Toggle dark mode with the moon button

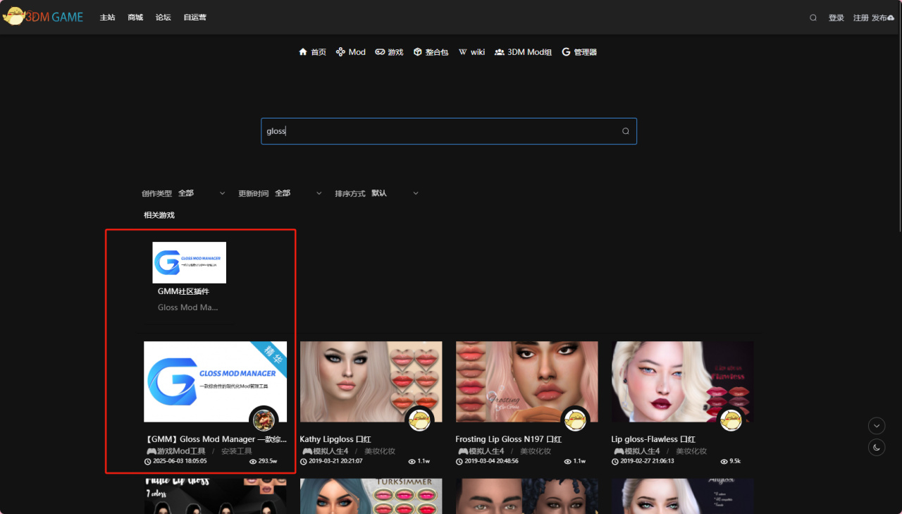tap(877, 447)
